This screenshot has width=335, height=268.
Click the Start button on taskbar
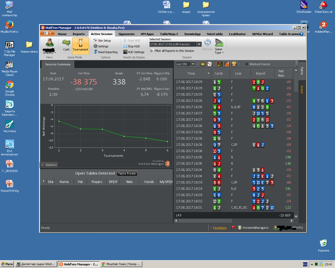tap(7, 264)
